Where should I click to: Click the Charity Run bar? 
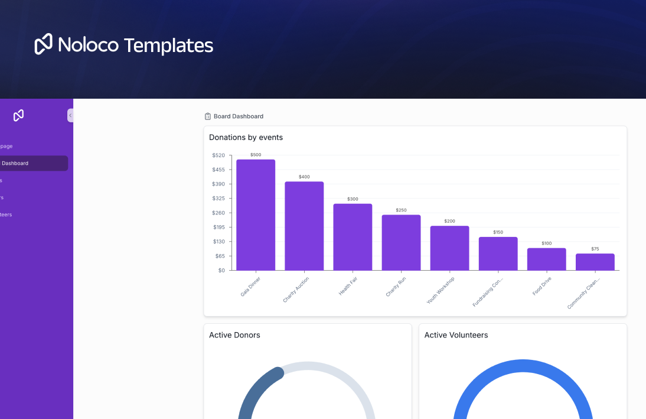point(402,242)
